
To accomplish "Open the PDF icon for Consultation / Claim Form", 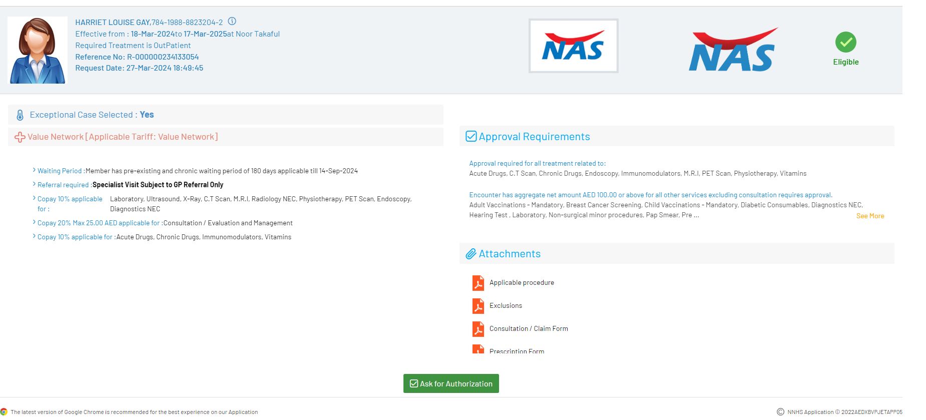I will click(478, 329).
